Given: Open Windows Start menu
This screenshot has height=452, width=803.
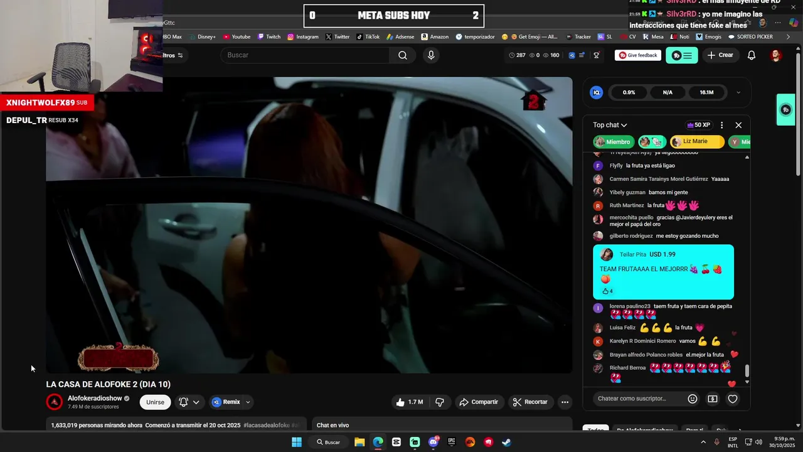Looking at the screenshot, I should pyautogui.click(x=297, y=442).
